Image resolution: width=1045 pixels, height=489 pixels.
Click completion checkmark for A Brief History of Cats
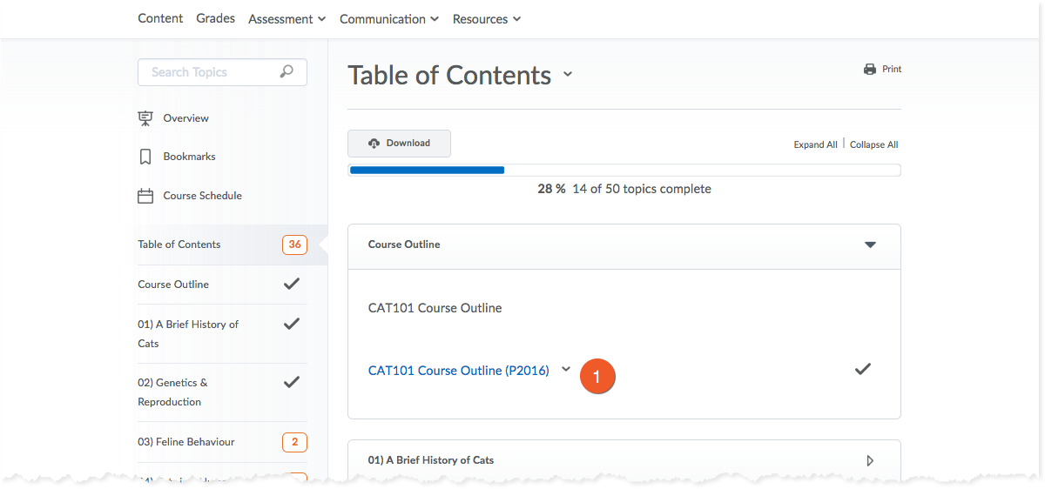(x=292, y=324)
